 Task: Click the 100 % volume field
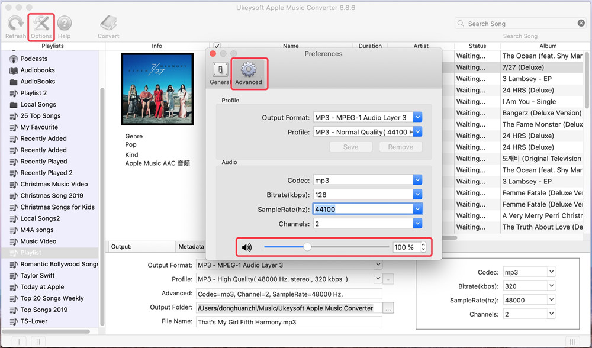tap(406, 247)
